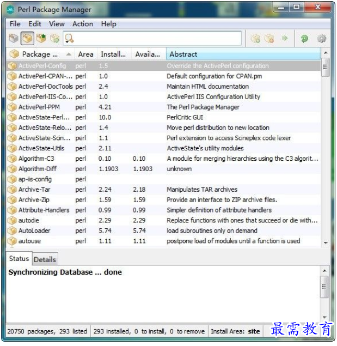Click status pane scrollbar up arrow
Screen dimensions: 337x346
(324, 270)
